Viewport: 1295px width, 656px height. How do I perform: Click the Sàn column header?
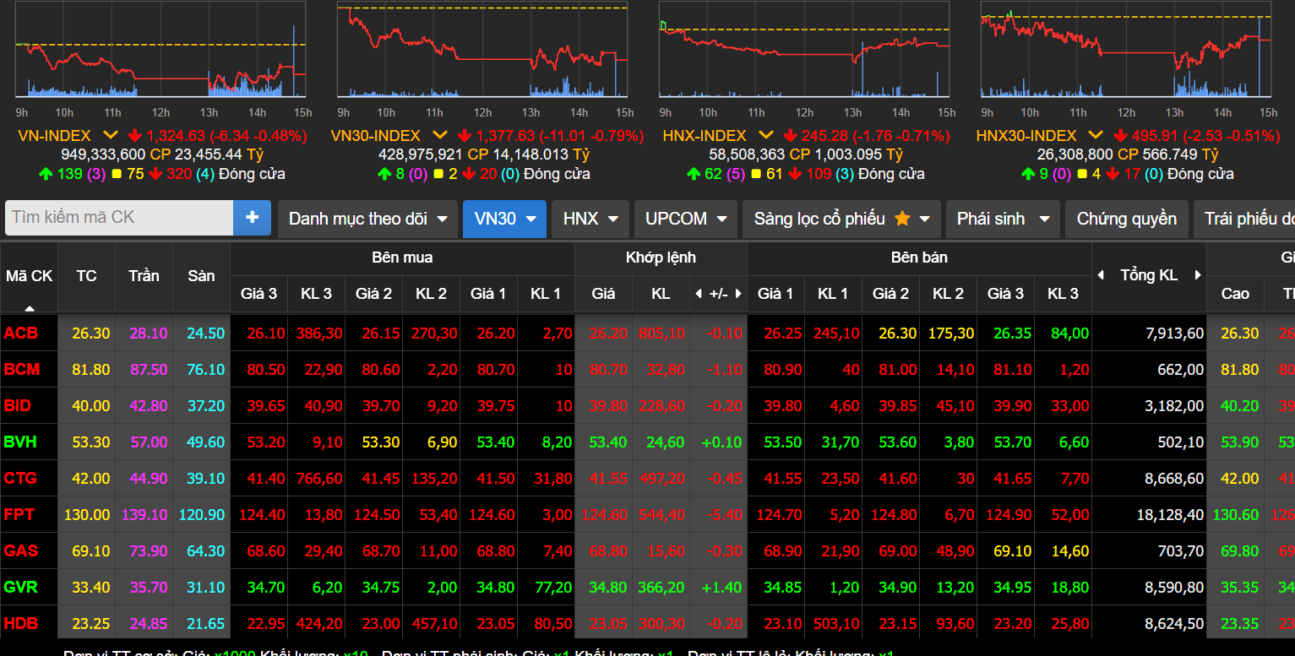(x=201, y=276)
